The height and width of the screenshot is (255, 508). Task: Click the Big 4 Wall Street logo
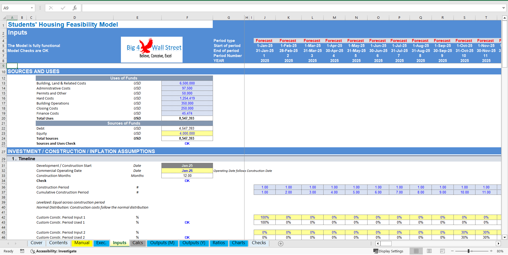[x=152, y=50]
